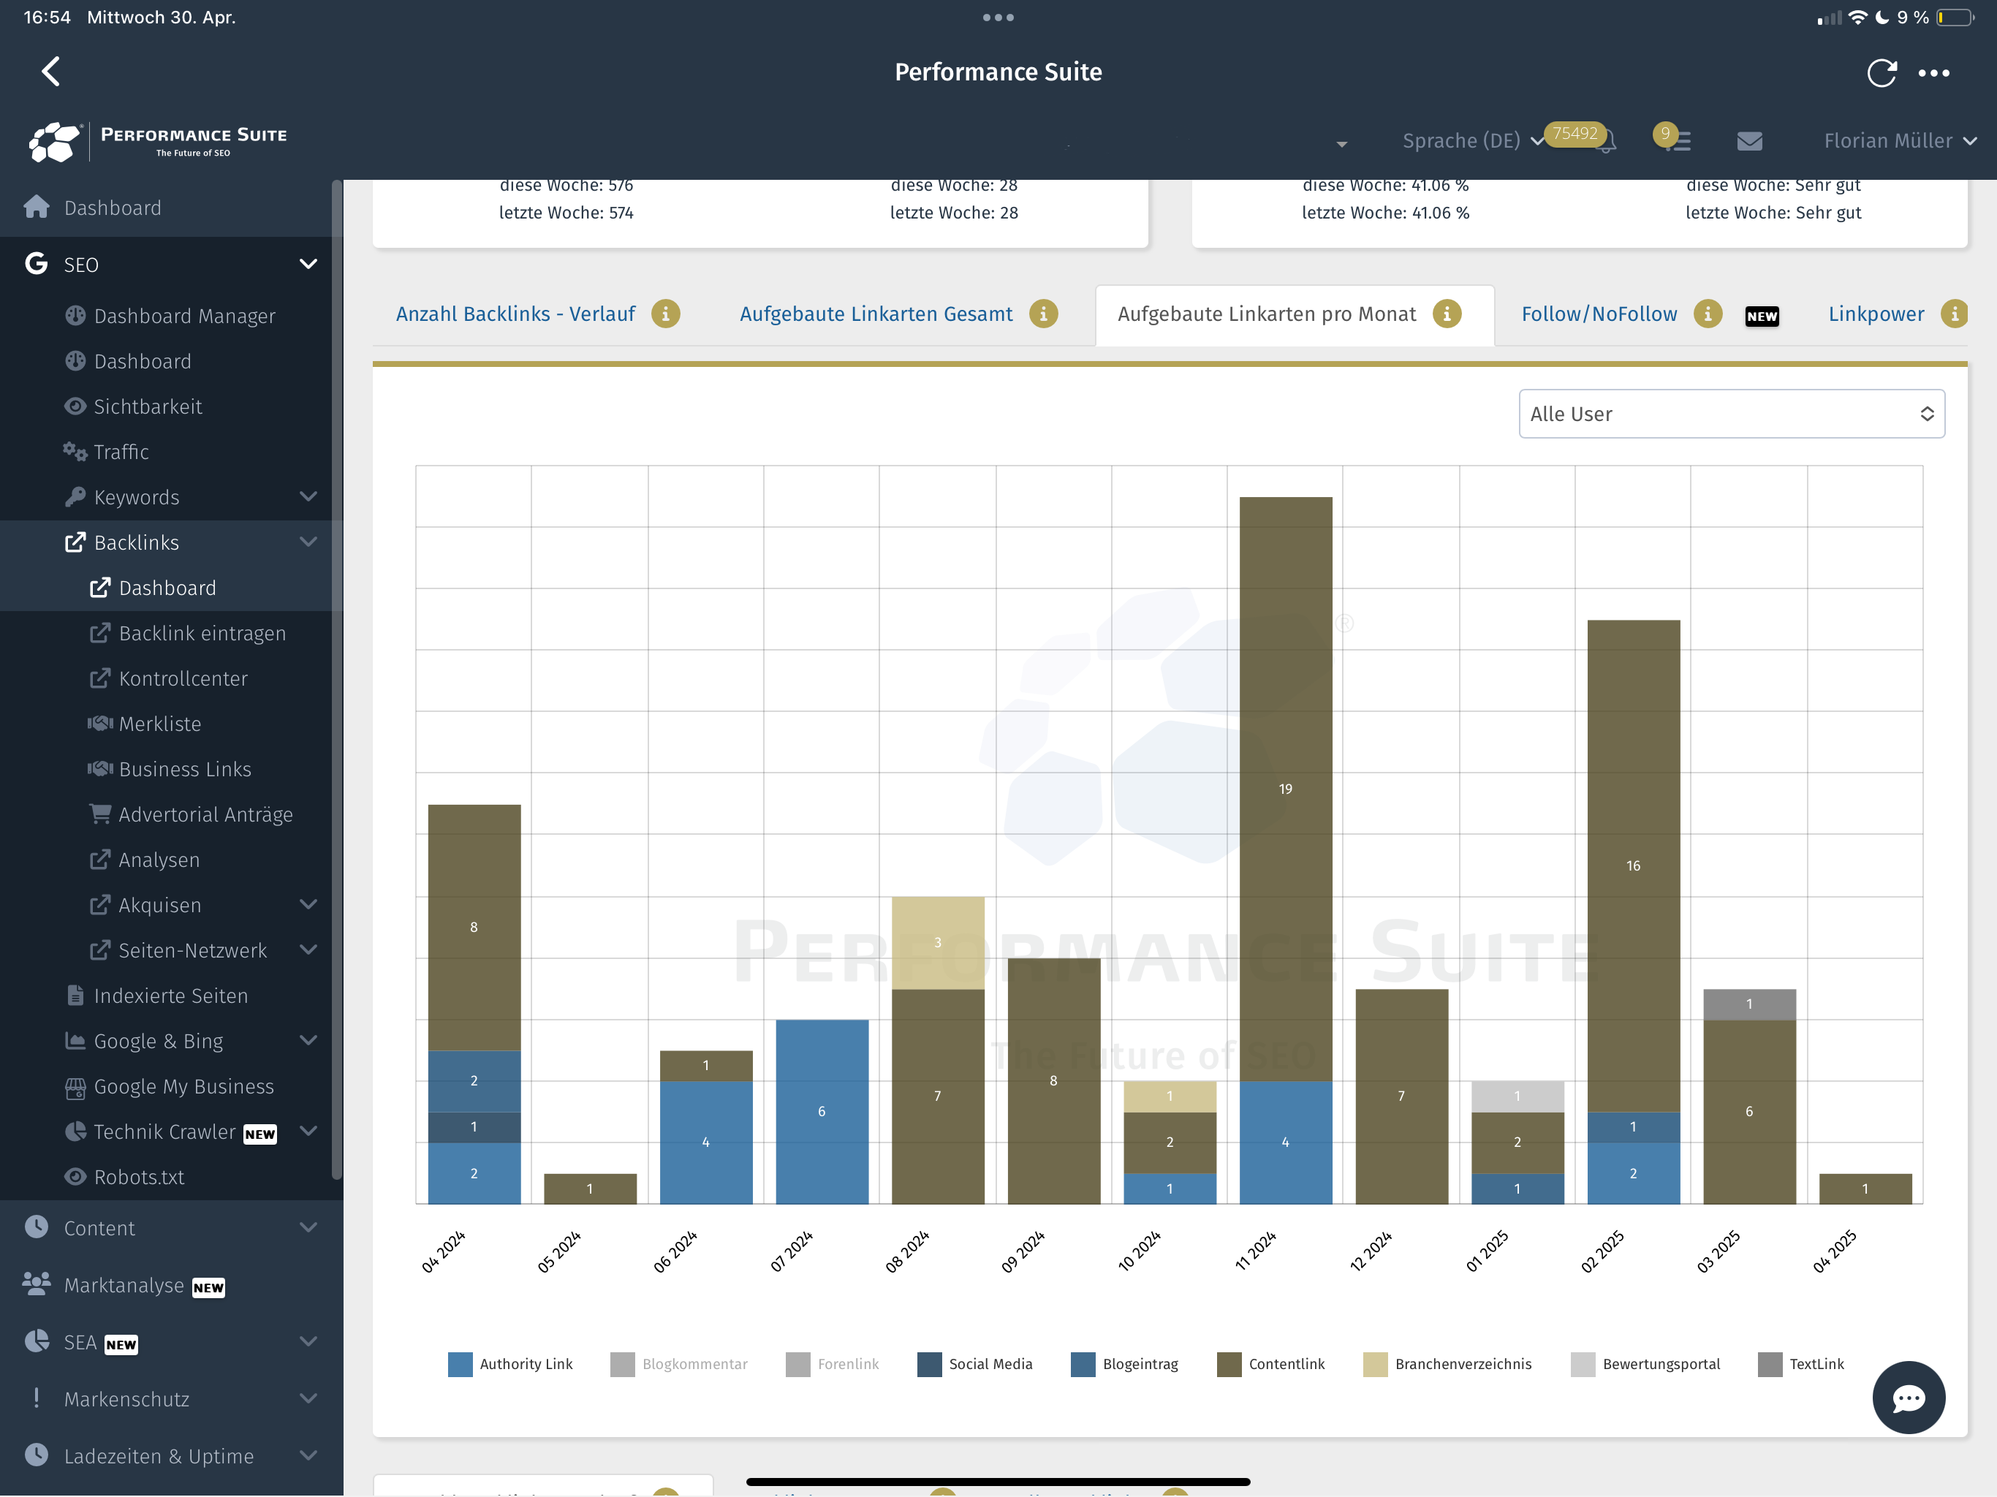Viewport: 1997px width, 1497px height.
Task: Collapse the Backlinks submenu chevron
Action: click(x=308, y=542)
